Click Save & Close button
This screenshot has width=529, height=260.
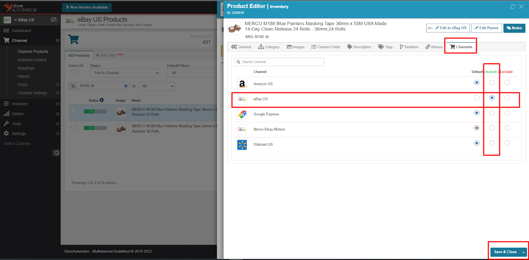click(x=505, y=252)
